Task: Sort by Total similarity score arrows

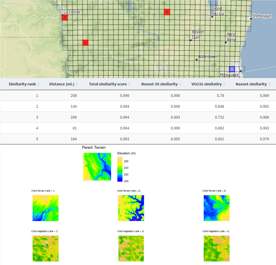Action: point(129,84)
